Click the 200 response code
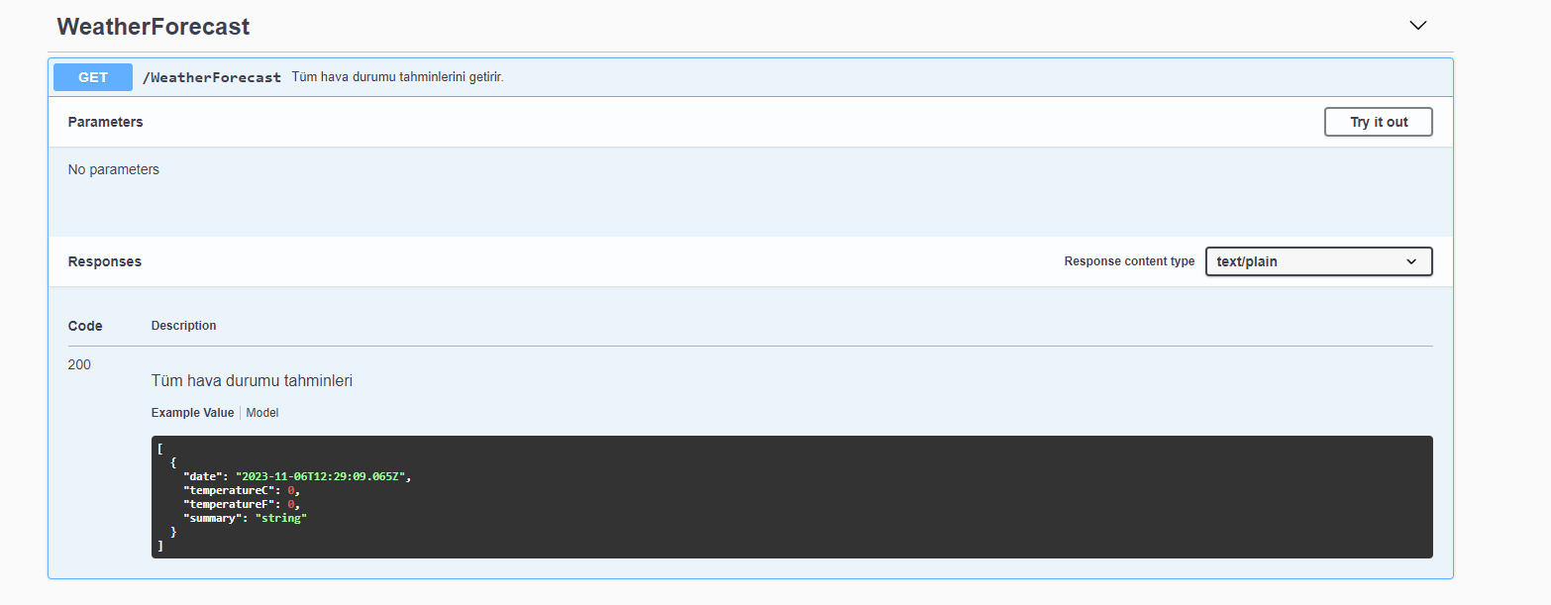The image size is (1551, 605). [x=79, y=364]
